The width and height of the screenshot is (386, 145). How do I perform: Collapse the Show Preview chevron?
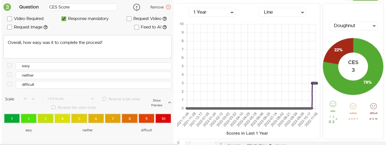tap(169, 103)
